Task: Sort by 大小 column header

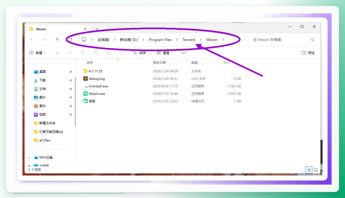Action: pyautogui.click(x=226, y=62)
